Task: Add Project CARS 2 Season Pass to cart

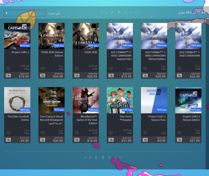Action: (x=145, y=140)
